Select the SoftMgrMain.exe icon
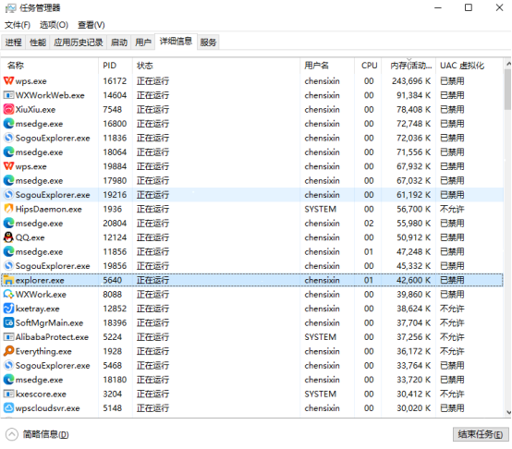Screen dimensions: 512x449 tap(9, 322)
